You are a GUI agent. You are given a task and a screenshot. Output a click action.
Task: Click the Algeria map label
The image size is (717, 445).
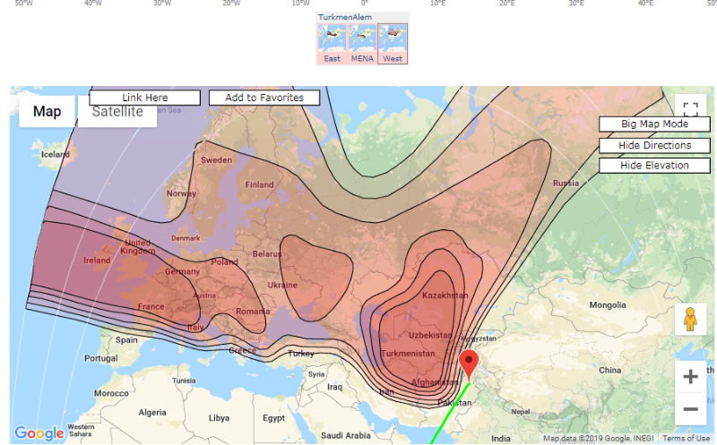point(152,413)
